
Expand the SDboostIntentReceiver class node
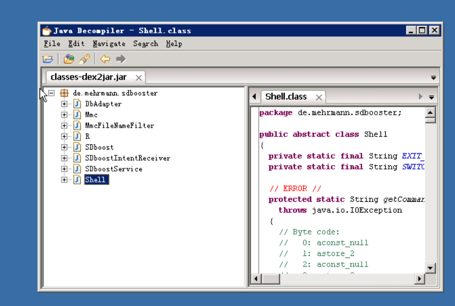[x=64, y=158]
